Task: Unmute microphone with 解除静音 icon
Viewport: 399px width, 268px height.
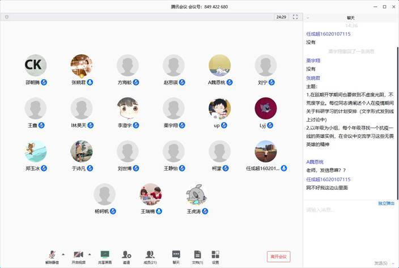Action: (x=52, y=256)
